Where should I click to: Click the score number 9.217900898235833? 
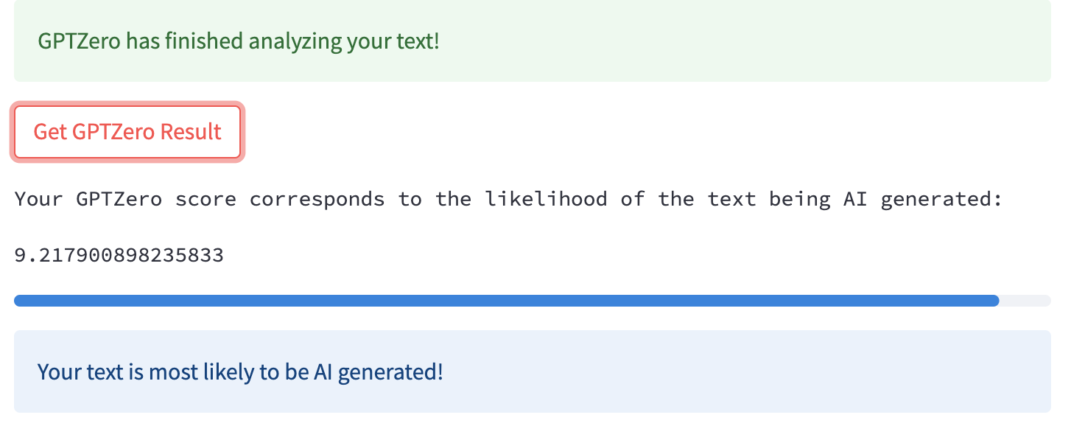(119, 256)
